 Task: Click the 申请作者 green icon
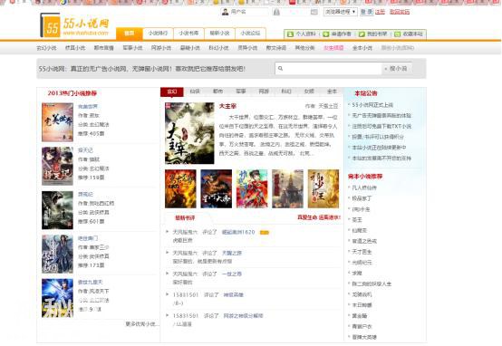[x=325, y=34]
